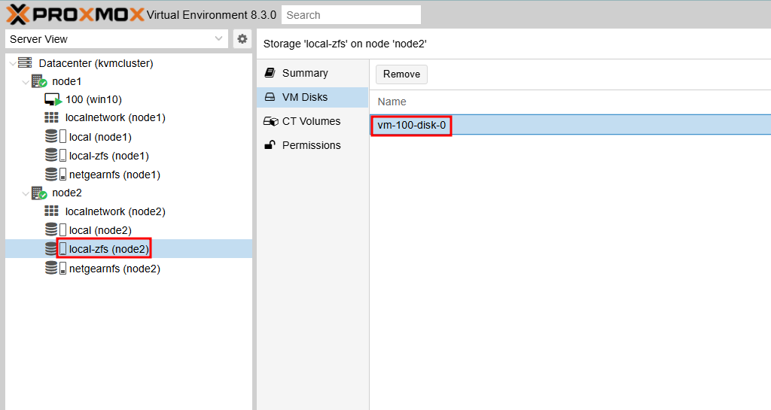771x410 pixels.
Task: Click the Storage 'local-zfs' on node 'node2' title
Action: pyautogui.click(x=345, y=44)
